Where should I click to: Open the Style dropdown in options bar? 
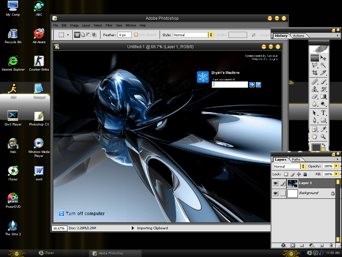[x=212, y=34]
